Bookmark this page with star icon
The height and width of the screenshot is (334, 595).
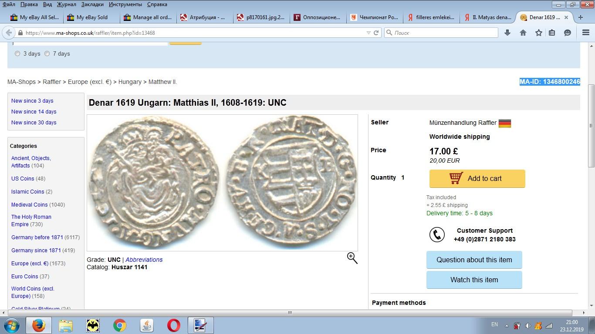point(539,33)
